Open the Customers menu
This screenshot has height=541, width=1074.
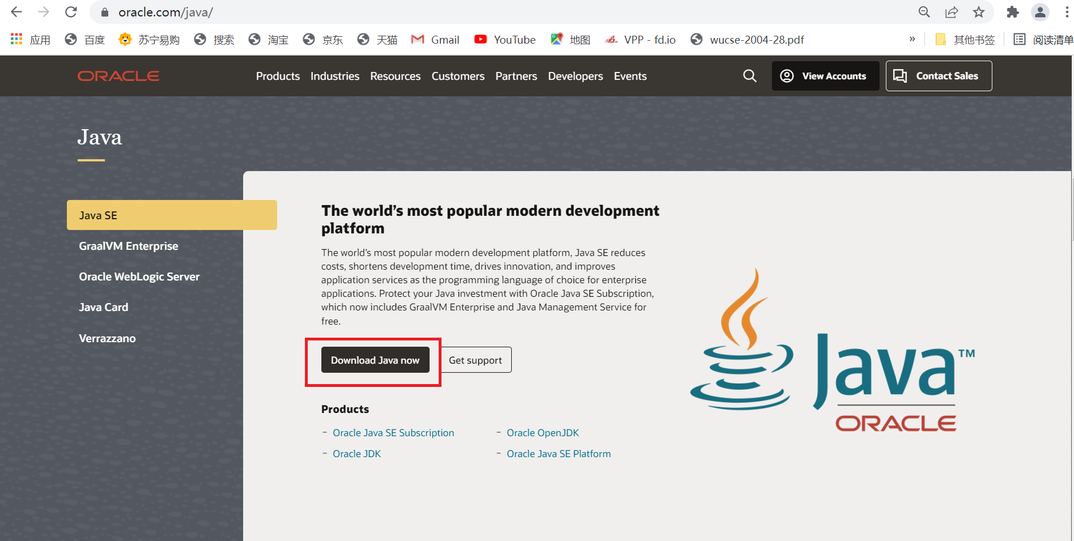coord(458,76)
